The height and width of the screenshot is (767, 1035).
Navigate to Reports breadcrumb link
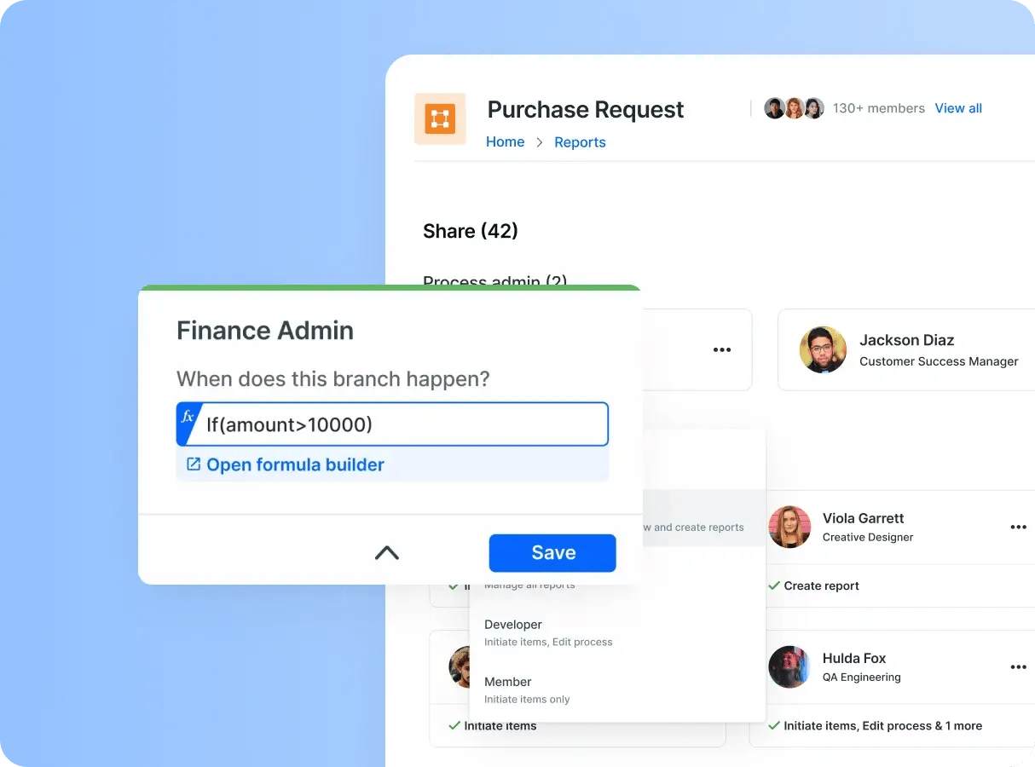[580, 142]
